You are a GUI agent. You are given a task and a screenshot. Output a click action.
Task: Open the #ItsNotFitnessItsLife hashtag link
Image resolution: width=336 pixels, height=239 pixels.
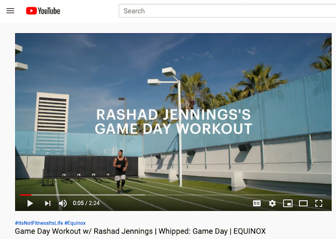(x=38, y=223)
